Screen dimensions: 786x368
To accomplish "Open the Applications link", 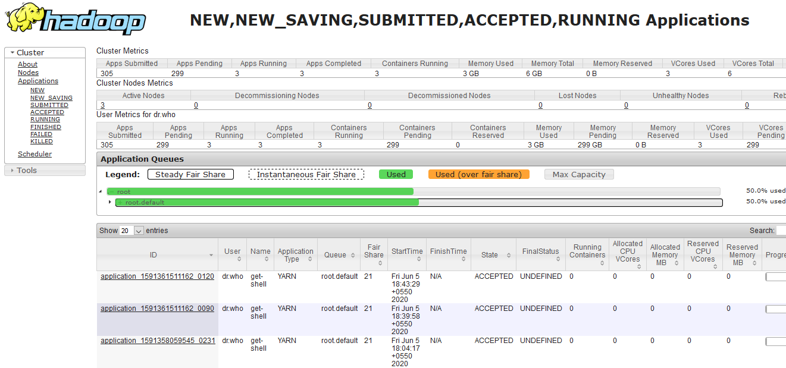I will tap(38, 81).
